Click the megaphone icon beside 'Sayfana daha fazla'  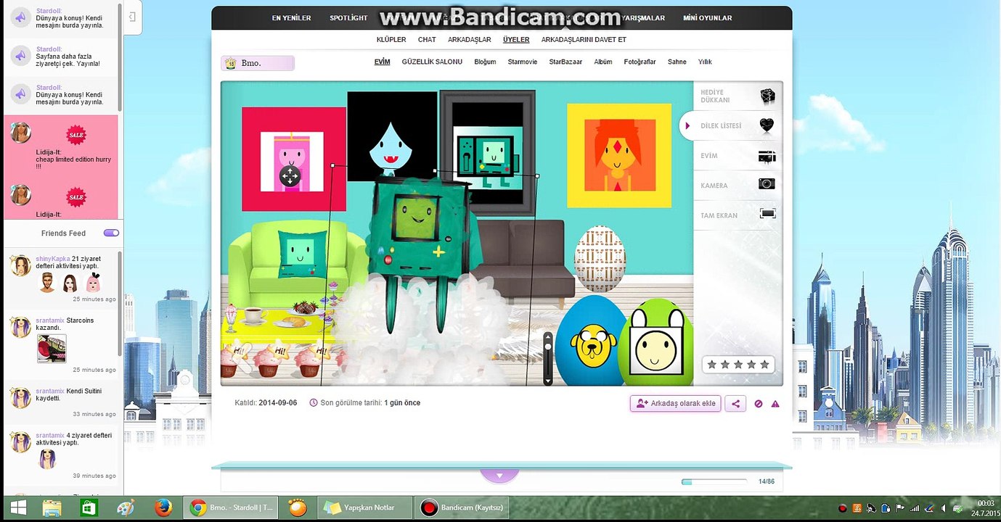pyautogui.click(x=21, y=55)
